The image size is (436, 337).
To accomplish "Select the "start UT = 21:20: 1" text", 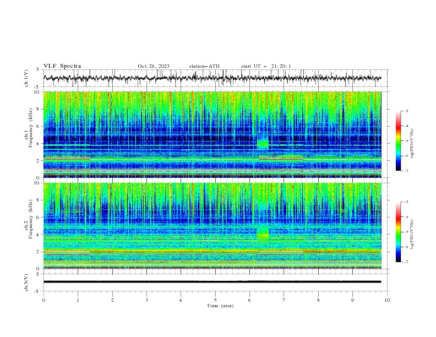I will coord(266,66).
